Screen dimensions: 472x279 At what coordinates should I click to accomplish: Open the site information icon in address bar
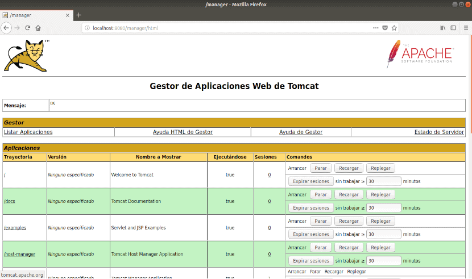[87, 28]
